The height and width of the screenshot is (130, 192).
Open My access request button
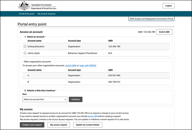click(59, 125)
